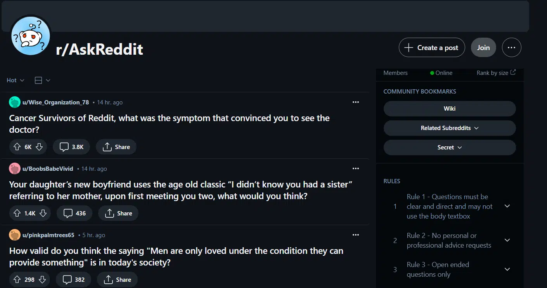The height and width of the screenshot is (288, 547).
Task: Click the Rank by size link
Action: (x=495, y=73)
